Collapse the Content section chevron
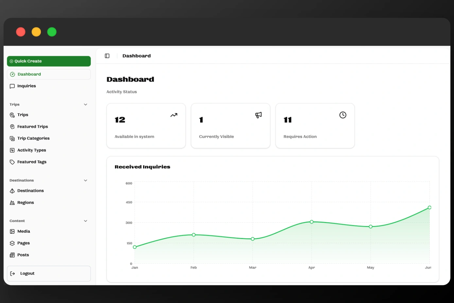Image resolution: width=454 pixels, height=303 pixels. 85,221
